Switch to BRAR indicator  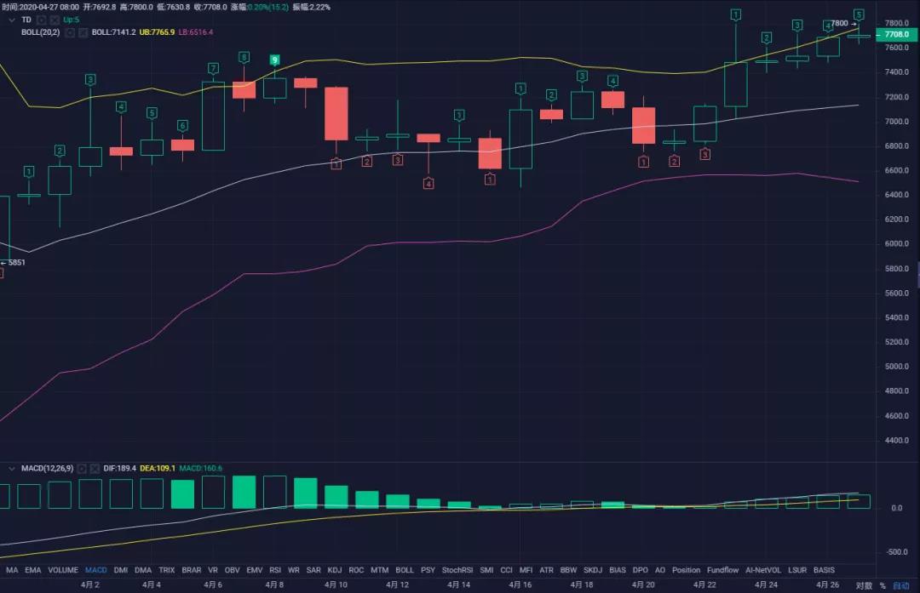pyautogui.click(x=192, y=569)
